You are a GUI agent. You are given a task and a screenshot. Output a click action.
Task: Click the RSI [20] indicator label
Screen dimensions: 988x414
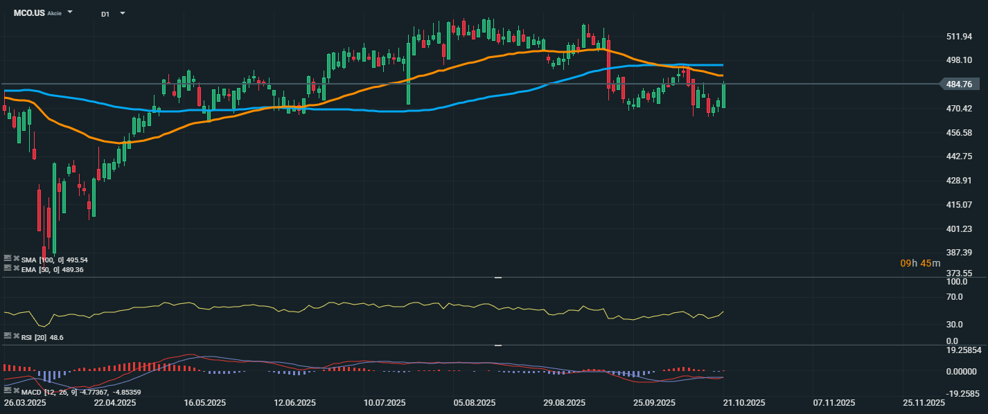coord(35,337)
